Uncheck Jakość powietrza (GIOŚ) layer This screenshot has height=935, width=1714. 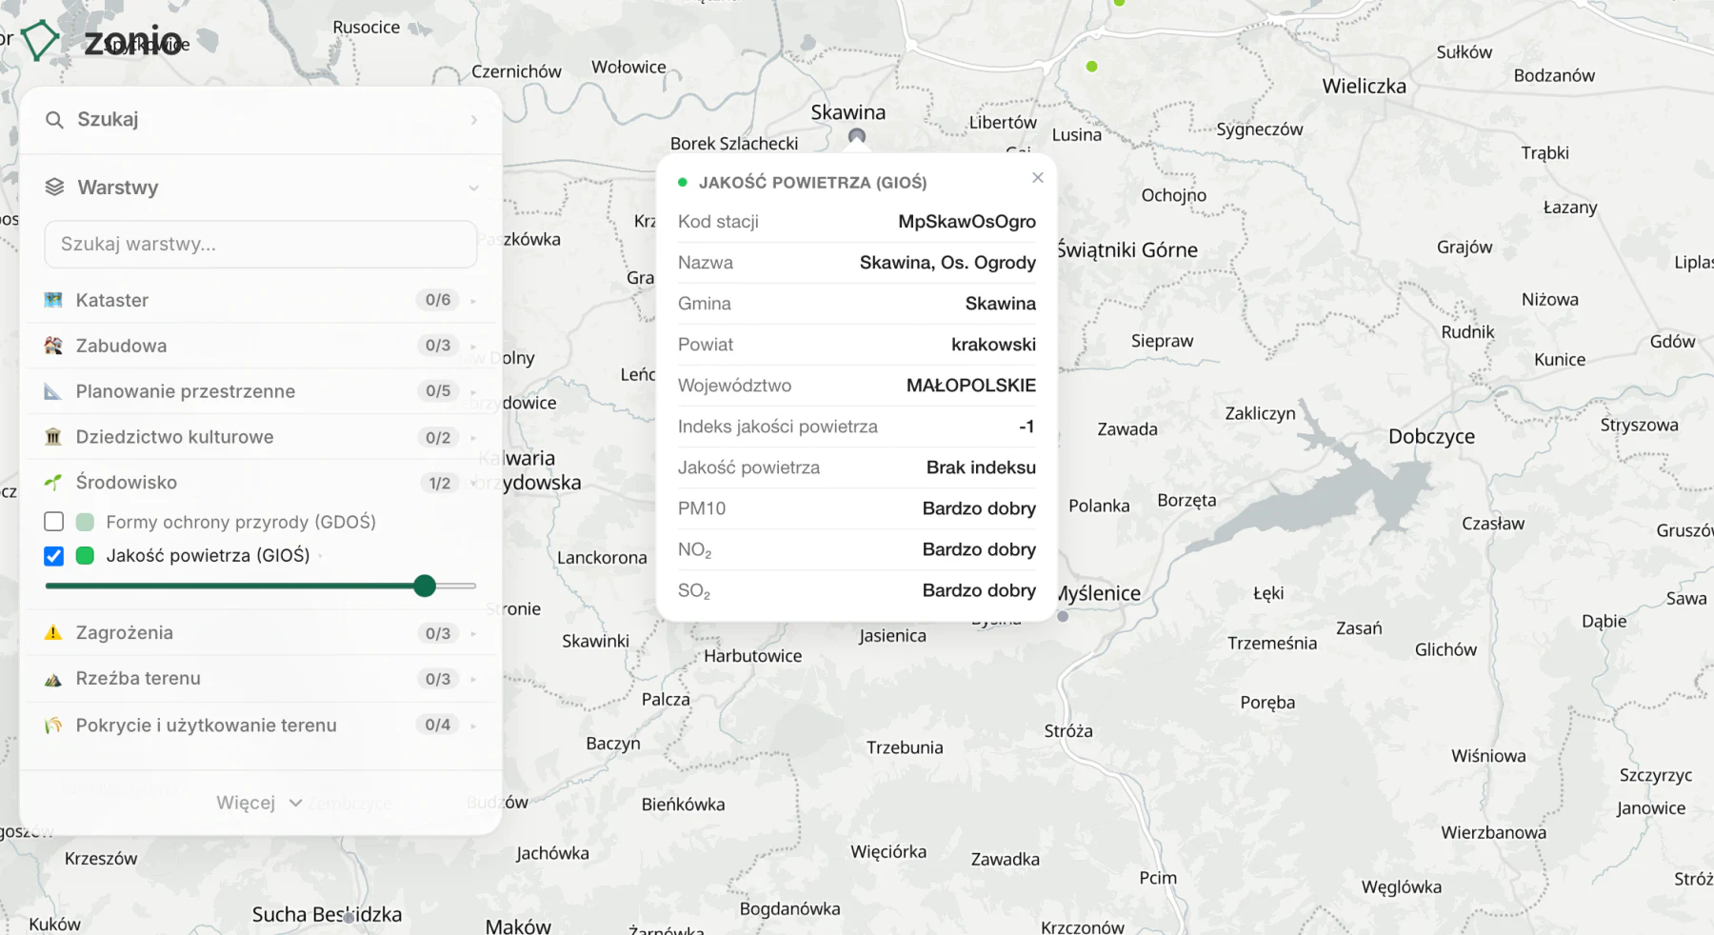coord(54,556)
